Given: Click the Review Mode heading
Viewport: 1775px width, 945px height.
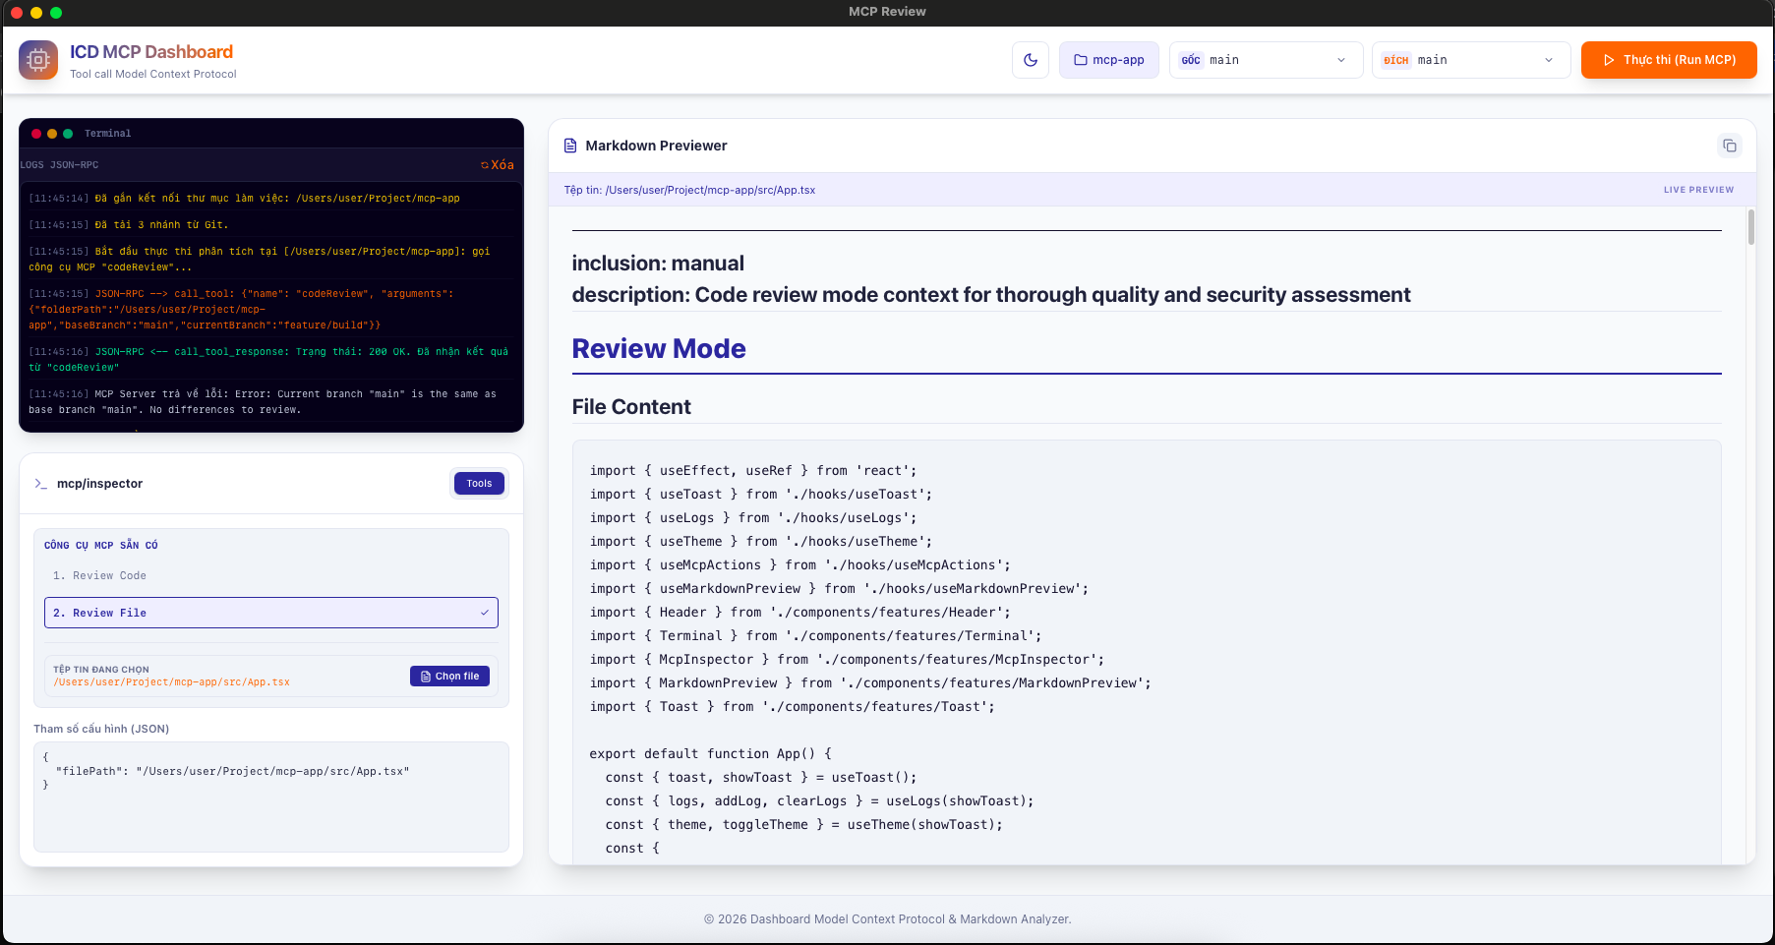Looking at the screenshot, I should click(x=659, y=349).
